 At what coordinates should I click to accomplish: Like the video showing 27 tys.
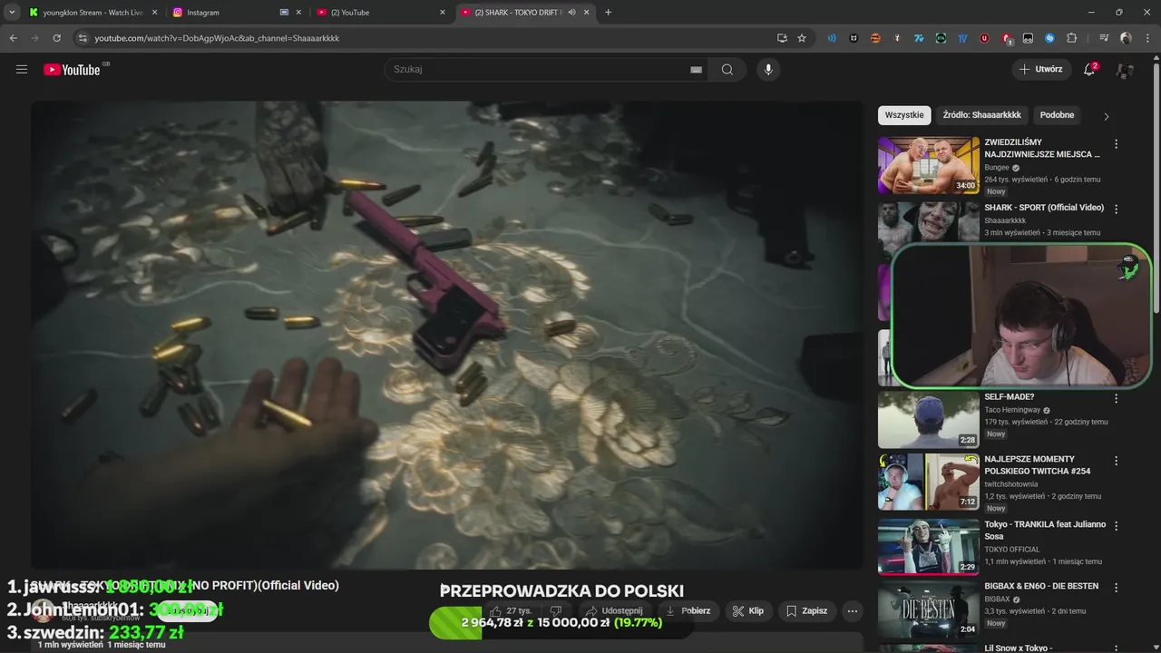pyautogui.click(x=511, y=611)
